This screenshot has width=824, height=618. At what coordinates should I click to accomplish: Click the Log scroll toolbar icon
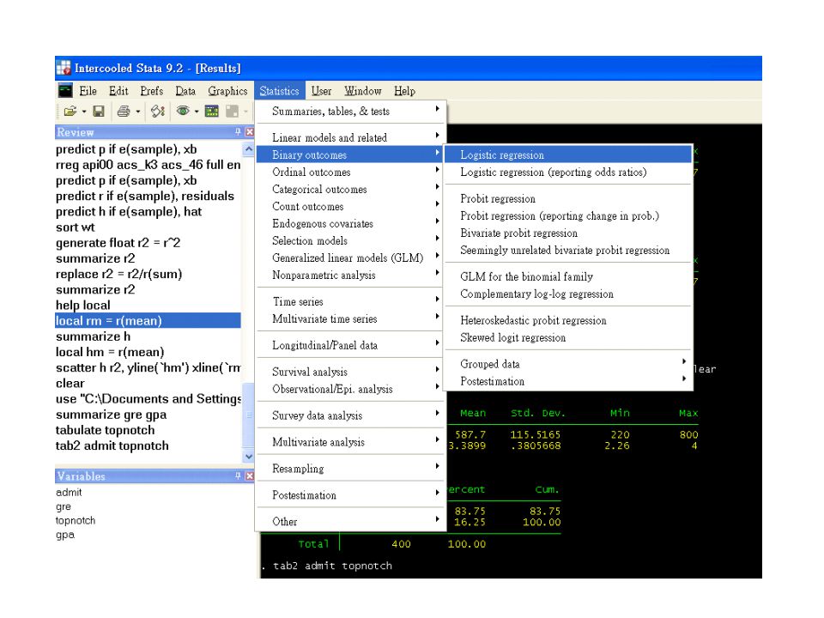point(158,112)
